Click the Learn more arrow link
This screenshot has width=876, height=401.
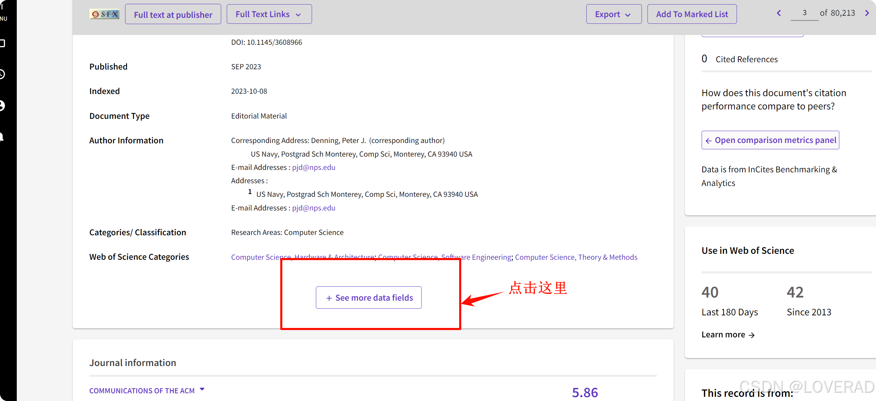(x=728, y=335)
